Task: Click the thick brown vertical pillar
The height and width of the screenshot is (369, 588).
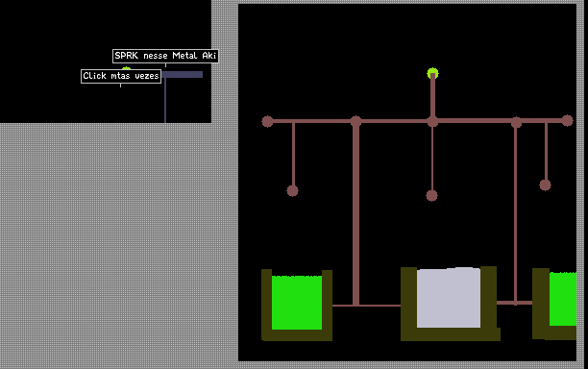Action: 355,213
